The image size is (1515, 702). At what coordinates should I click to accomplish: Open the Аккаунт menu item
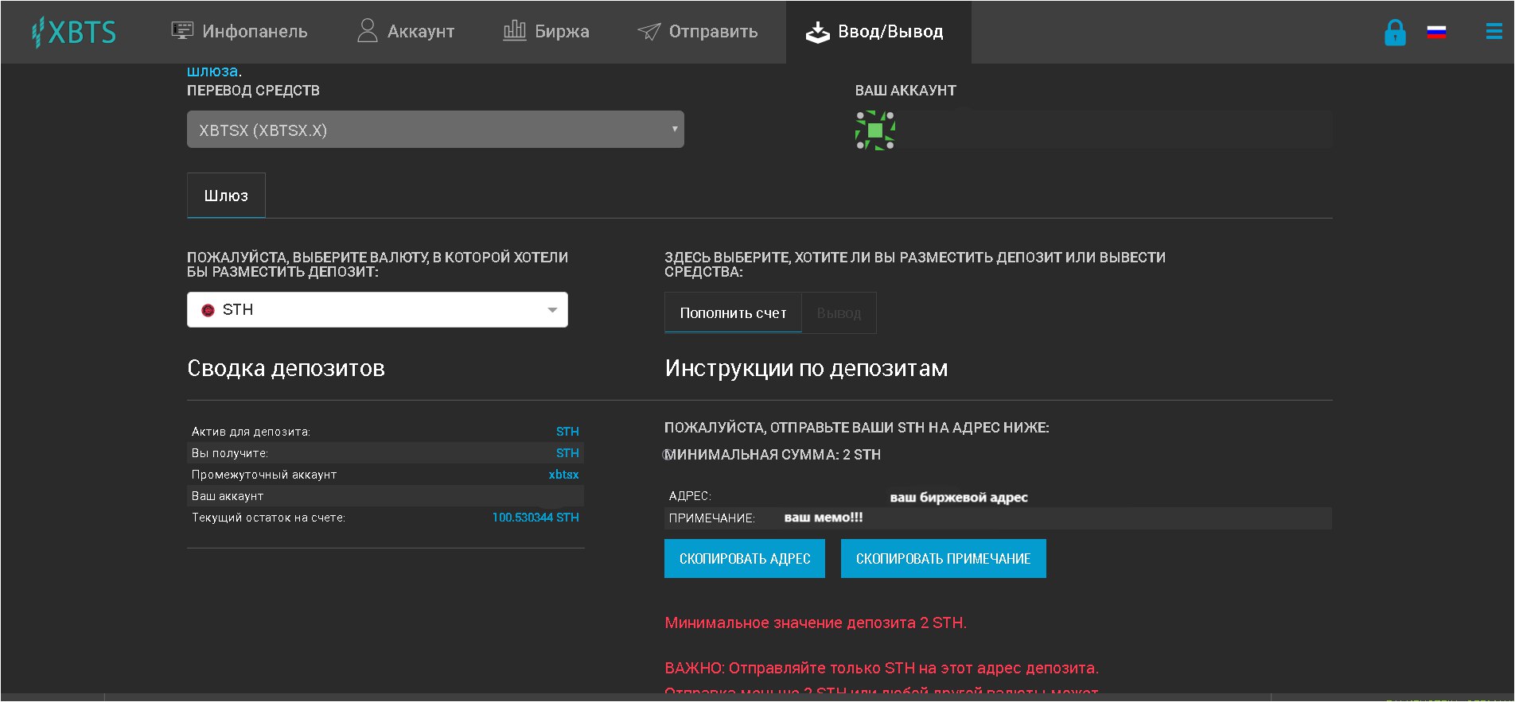[x=406, y=32]
